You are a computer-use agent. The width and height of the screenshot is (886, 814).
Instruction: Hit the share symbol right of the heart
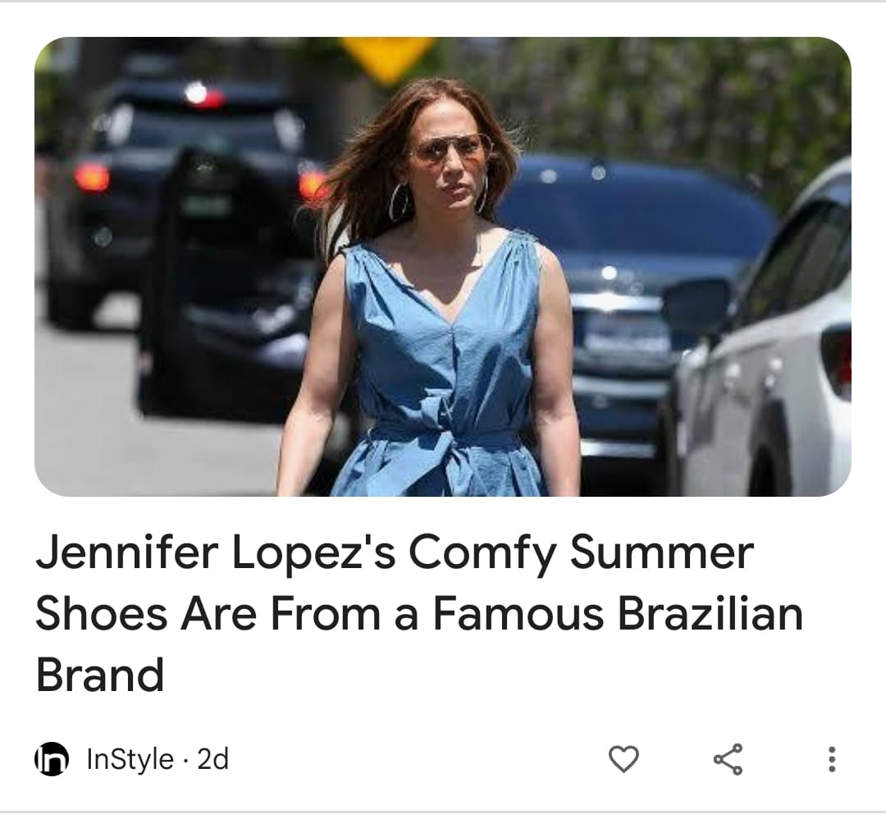[x=728, y=759]
